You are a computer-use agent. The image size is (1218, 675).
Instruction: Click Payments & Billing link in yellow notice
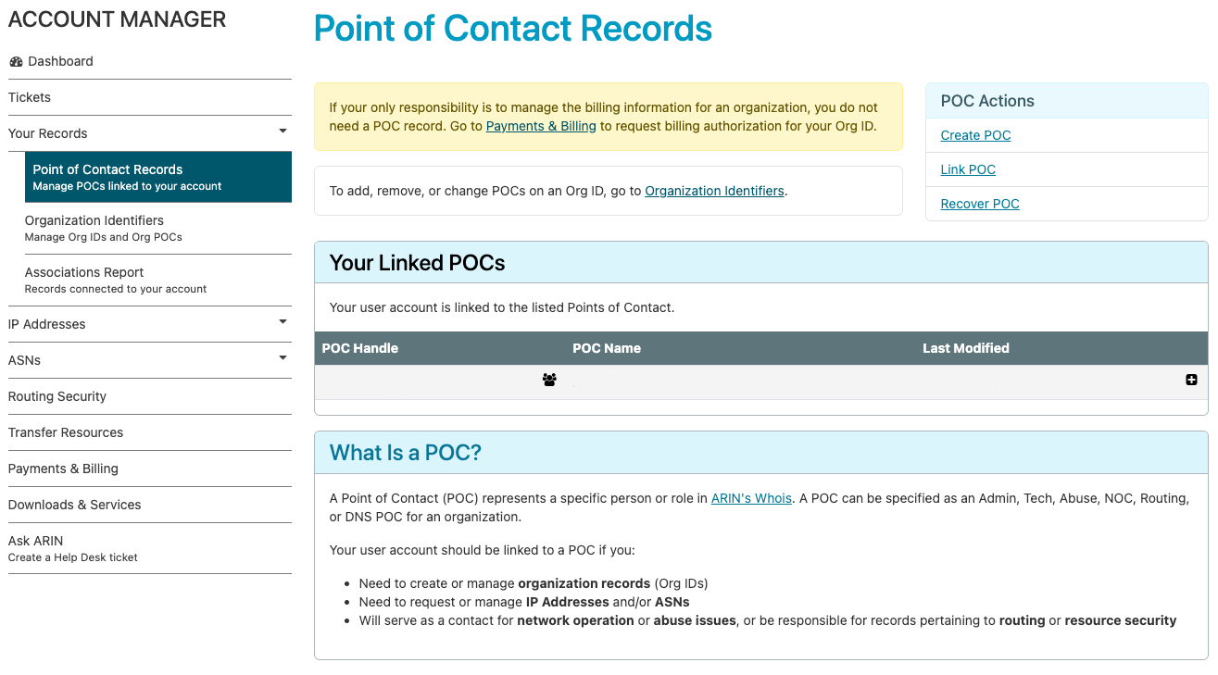541,126
